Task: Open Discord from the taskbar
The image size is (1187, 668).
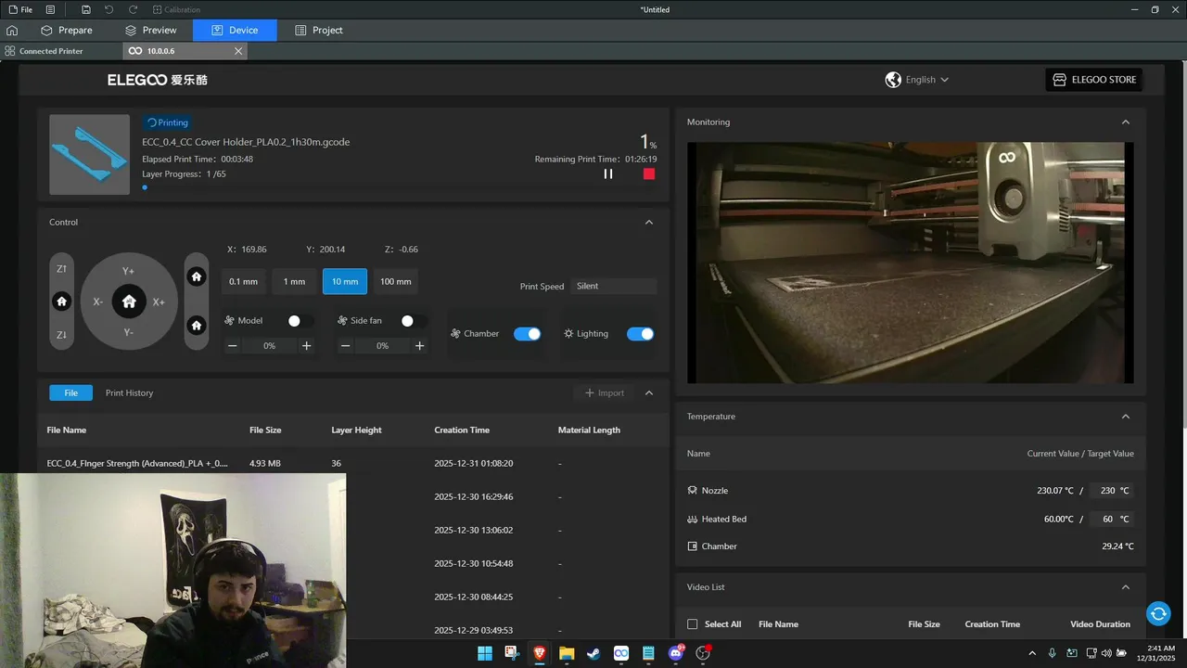Action: click(676, 653)
